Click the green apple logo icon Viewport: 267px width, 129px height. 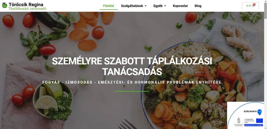[5, 5]
